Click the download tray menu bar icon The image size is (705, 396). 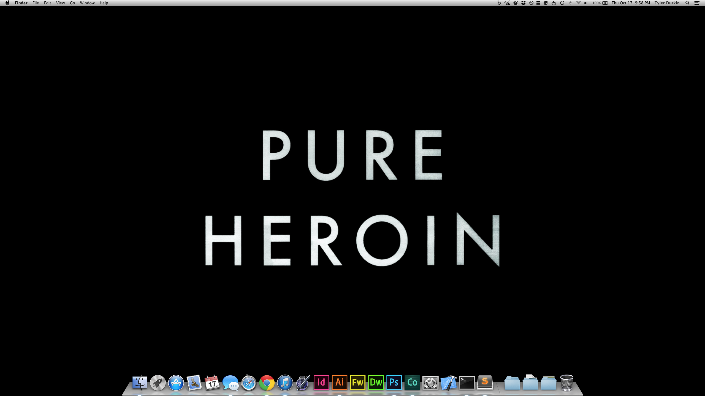click(x=554, y=3)
